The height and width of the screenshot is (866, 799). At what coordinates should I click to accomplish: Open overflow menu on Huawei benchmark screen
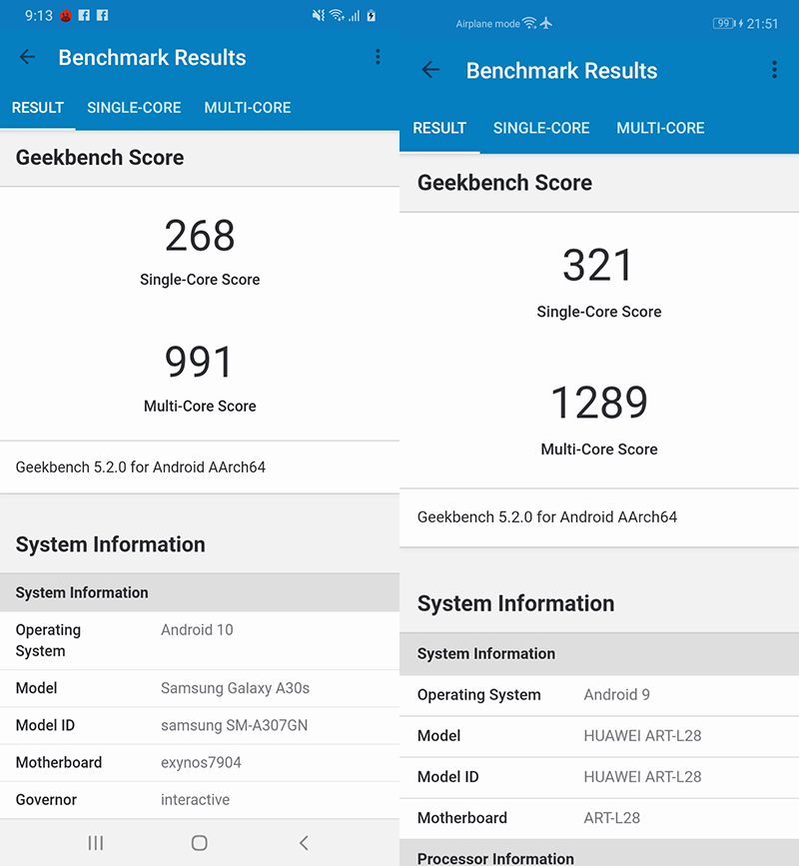click(x=775, y=70)
